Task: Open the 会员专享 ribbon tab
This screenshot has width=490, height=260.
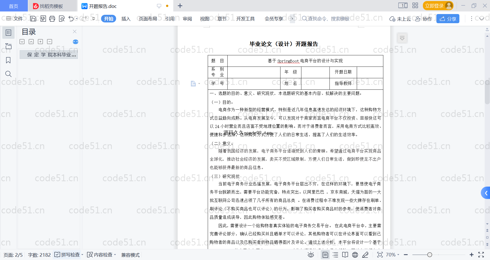Action: (274, 19)
